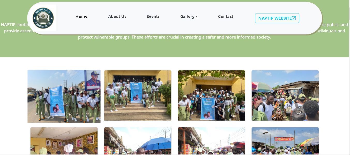Open photo of group seated on steps
This screenshot has width=350, height=155.
coord(138,95)
